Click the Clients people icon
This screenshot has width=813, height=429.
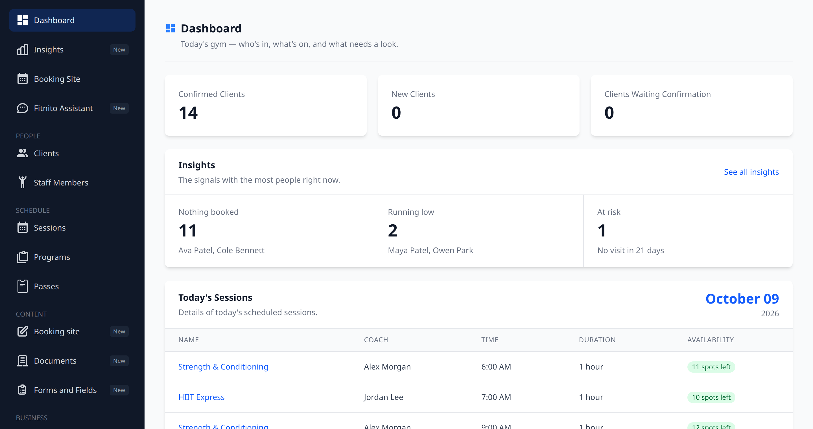tap(22, 153)
